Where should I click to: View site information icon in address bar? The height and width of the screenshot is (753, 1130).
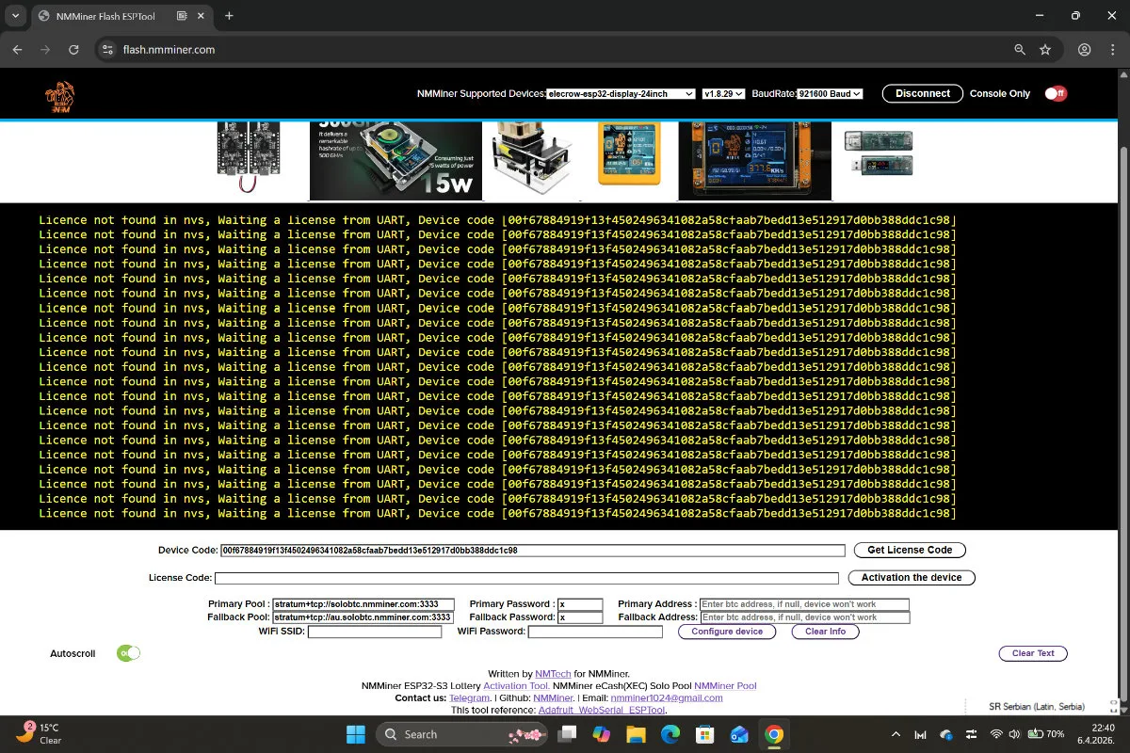107,50
